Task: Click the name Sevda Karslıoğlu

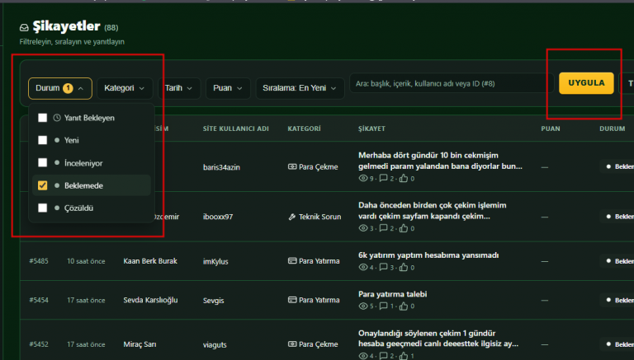Action: point(150,300)
